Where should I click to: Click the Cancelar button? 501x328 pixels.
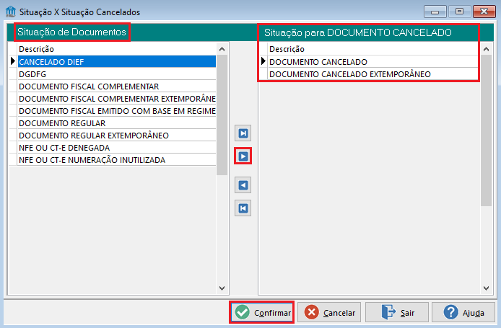pyautogui.click(x=329, y=312)
